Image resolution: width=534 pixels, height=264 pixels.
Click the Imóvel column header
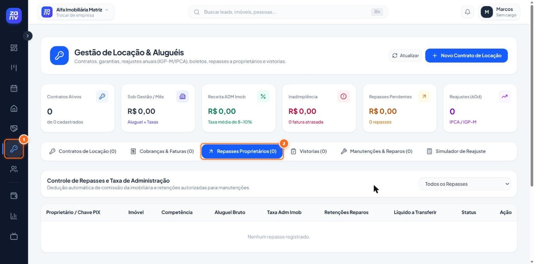pyautogui.click(x=136, y=212)
